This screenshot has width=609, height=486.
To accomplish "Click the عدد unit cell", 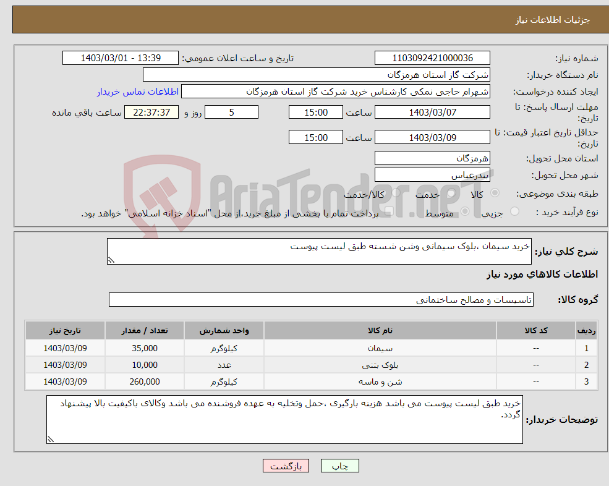I will [x=224, y=365].
